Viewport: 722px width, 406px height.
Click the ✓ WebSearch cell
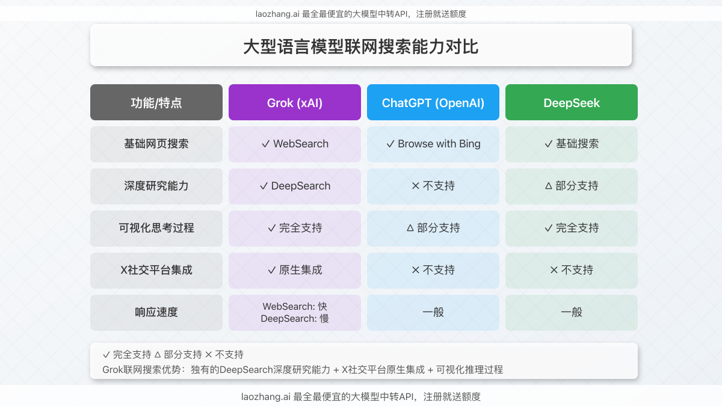point(295,144)
